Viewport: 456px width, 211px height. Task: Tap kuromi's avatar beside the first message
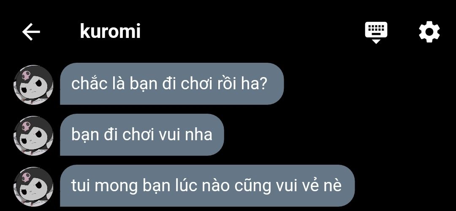pyautogui.click(x=33, y=85)
